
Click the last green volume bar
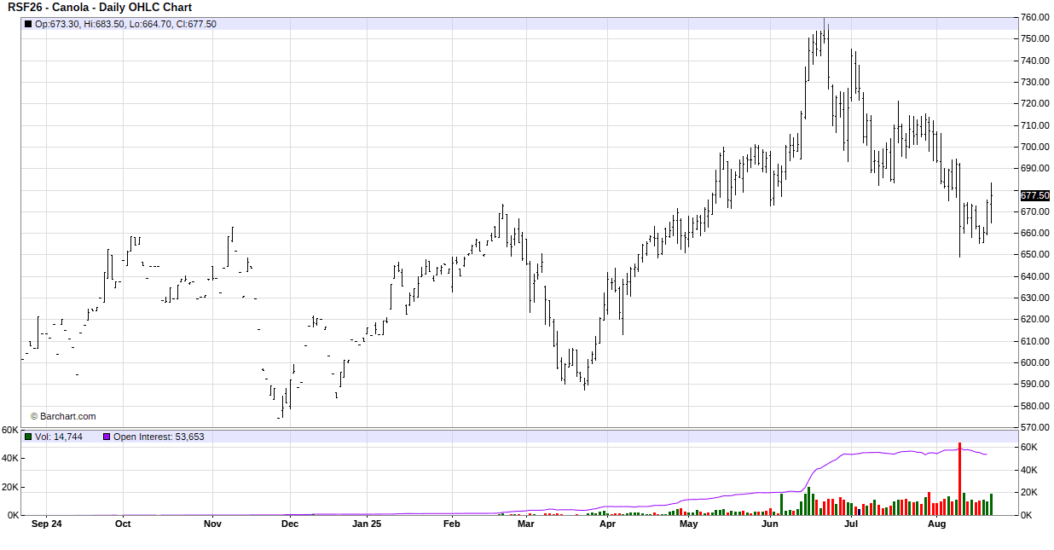tap(991, 505)
